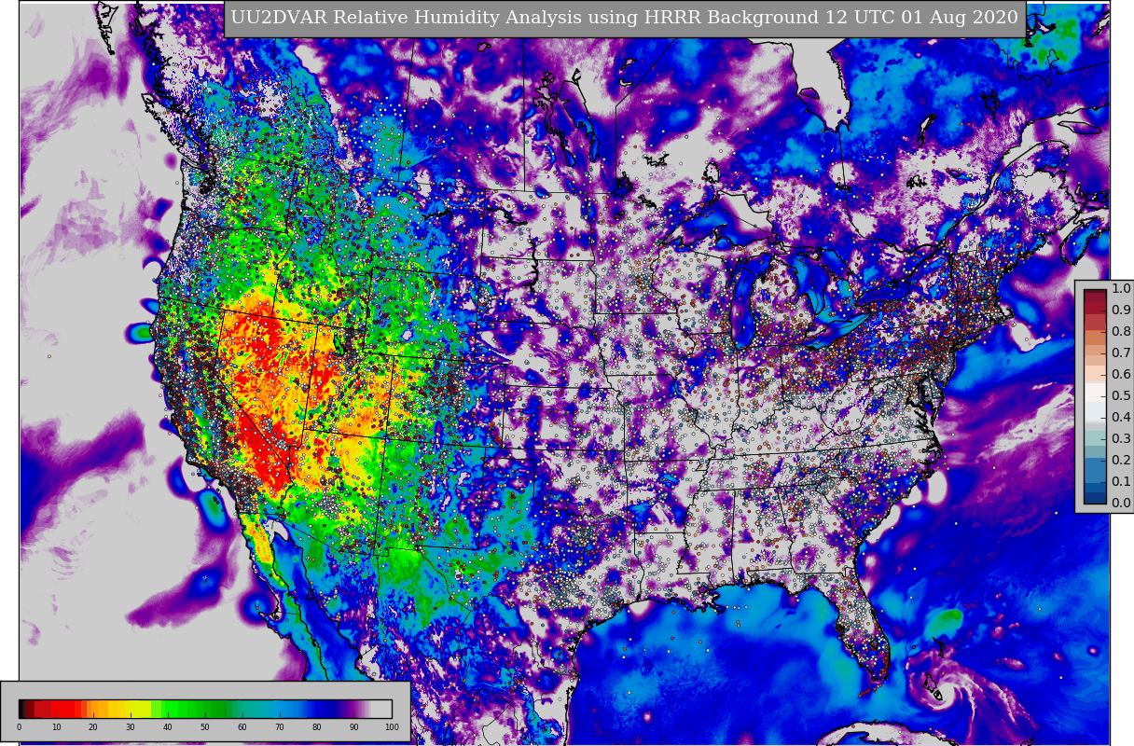Click the '0.3' label on the vertical colorbar
Viewport: 1134px width, 746px height.
tap(1121, 439)
